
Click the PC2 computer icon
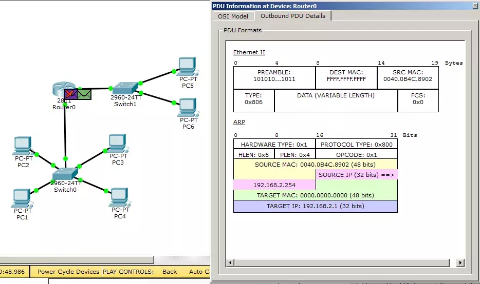point(22,146)
